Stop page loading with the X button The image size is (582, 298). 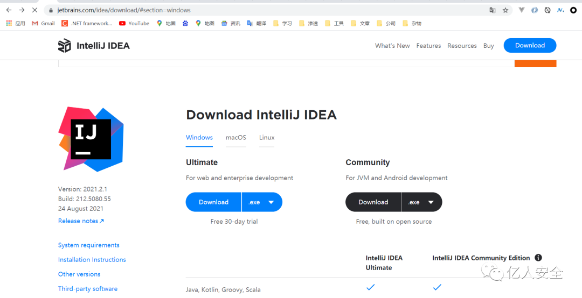click(34, 10)
